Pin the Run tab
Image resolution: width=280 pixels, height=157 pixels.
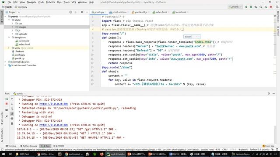7,116
